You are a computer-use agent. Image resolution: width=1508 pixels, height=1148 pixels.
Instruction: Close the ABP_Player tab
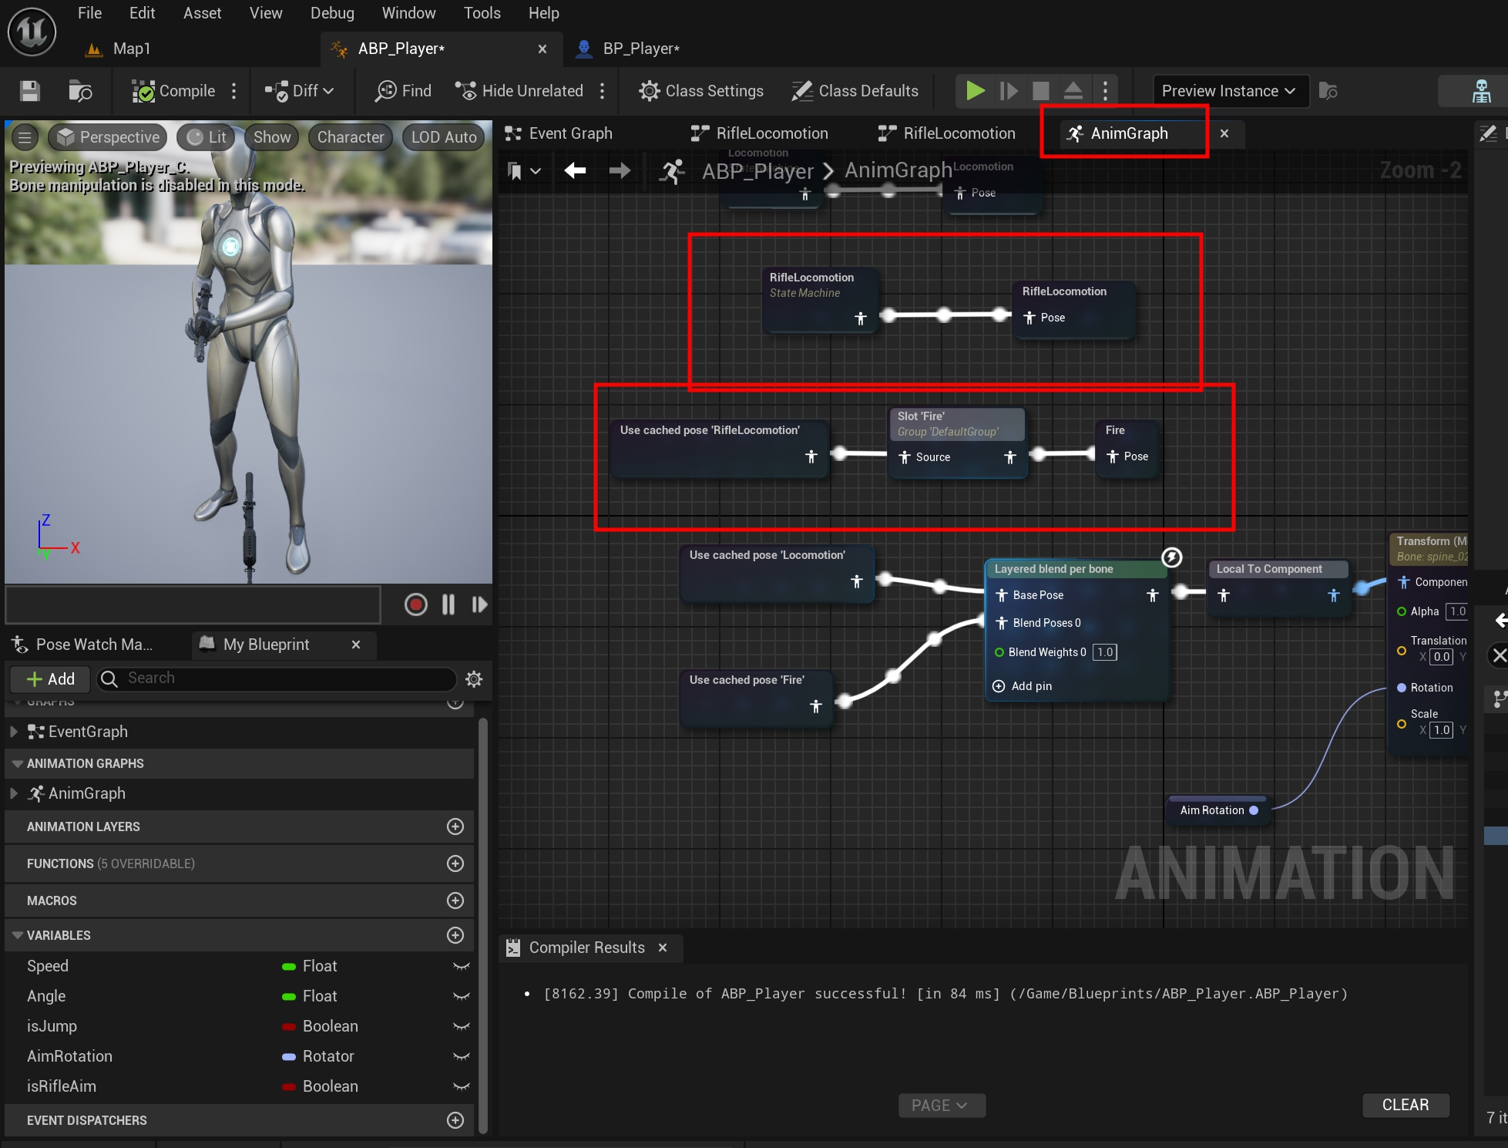pyautogui.click(x=542, y=49)
